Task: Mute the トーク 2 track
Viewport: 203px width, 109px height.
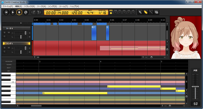Action: click(x=9, y=33)
